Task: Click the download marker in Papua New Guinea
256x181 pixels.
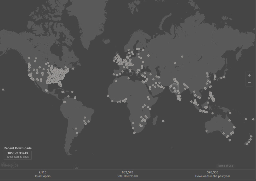Action: pyautogui.click(x=230, y=113)
